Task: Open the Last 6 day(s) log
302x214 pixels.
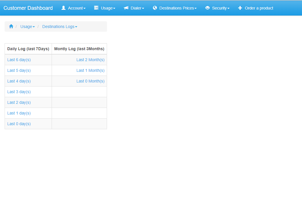Action: click(x=19, y=60)
